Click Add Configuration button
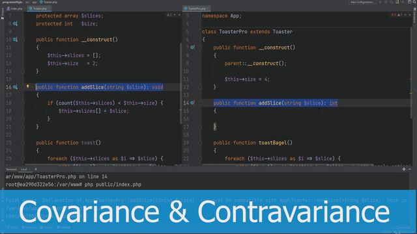417x234 pixels. click(x=362, y=2)
